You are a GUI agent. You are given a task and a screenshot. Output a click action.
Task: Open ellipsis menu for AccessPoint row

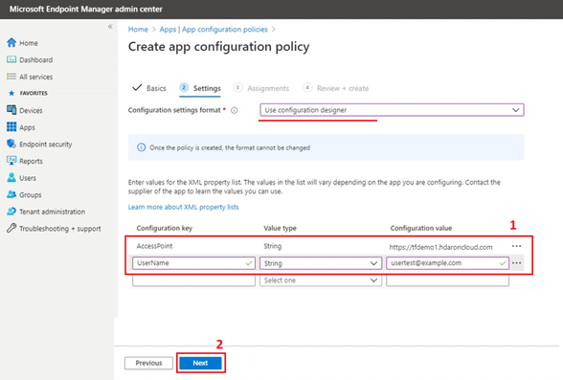pos(516,246)
